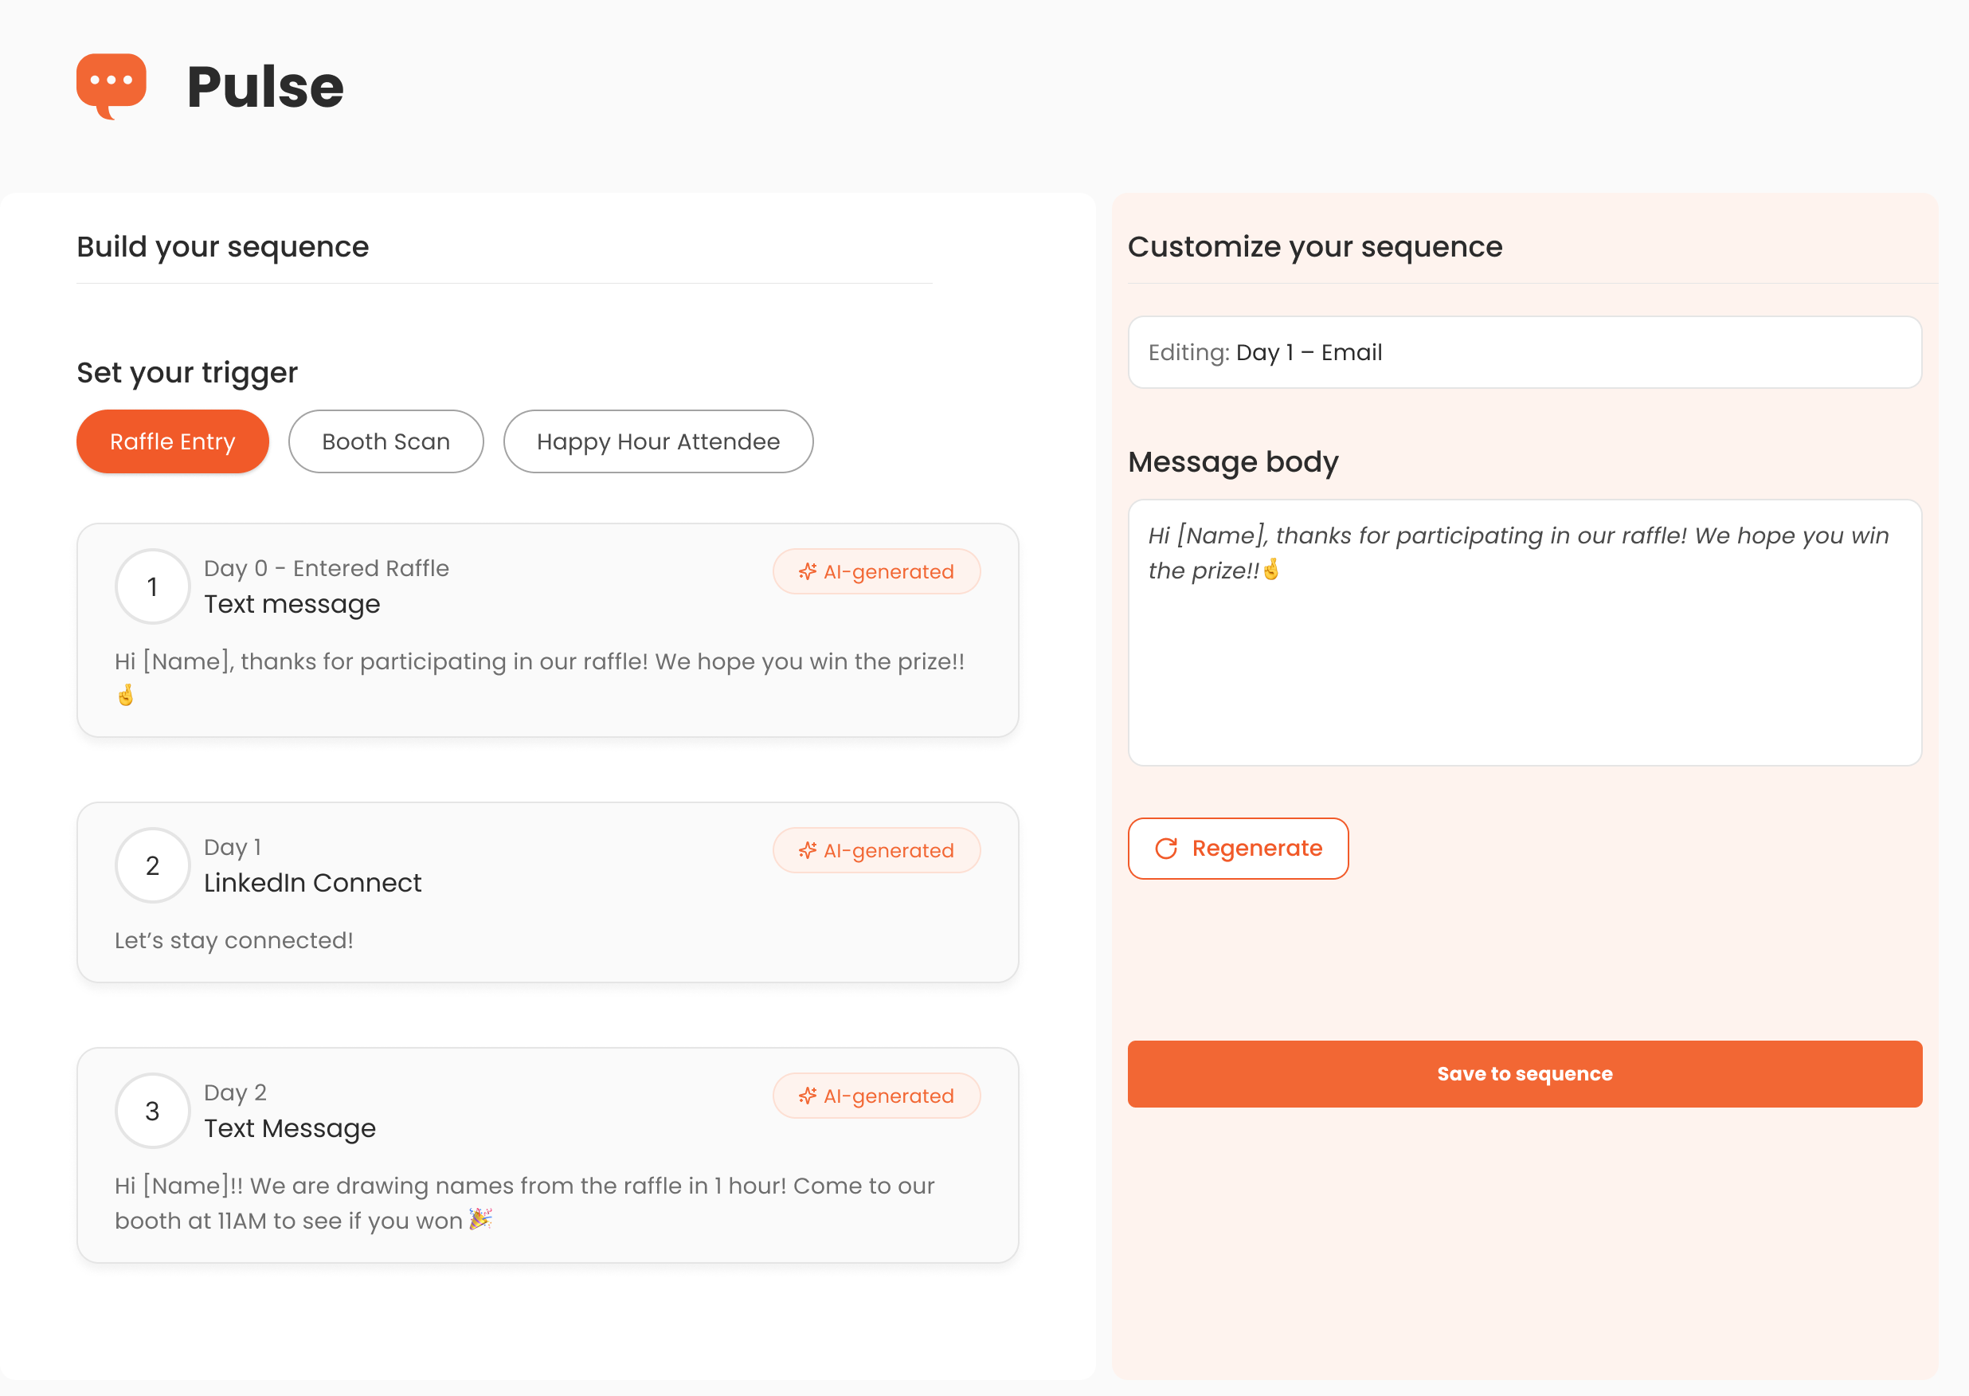Select the Raffle Entry trigger
The image size is (1969, 1396).
point(173,441)
